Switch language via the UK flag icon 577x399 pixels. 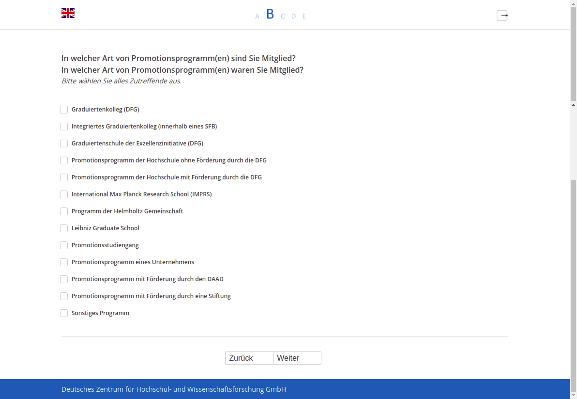pyautogui.click(x=68, y=13)
